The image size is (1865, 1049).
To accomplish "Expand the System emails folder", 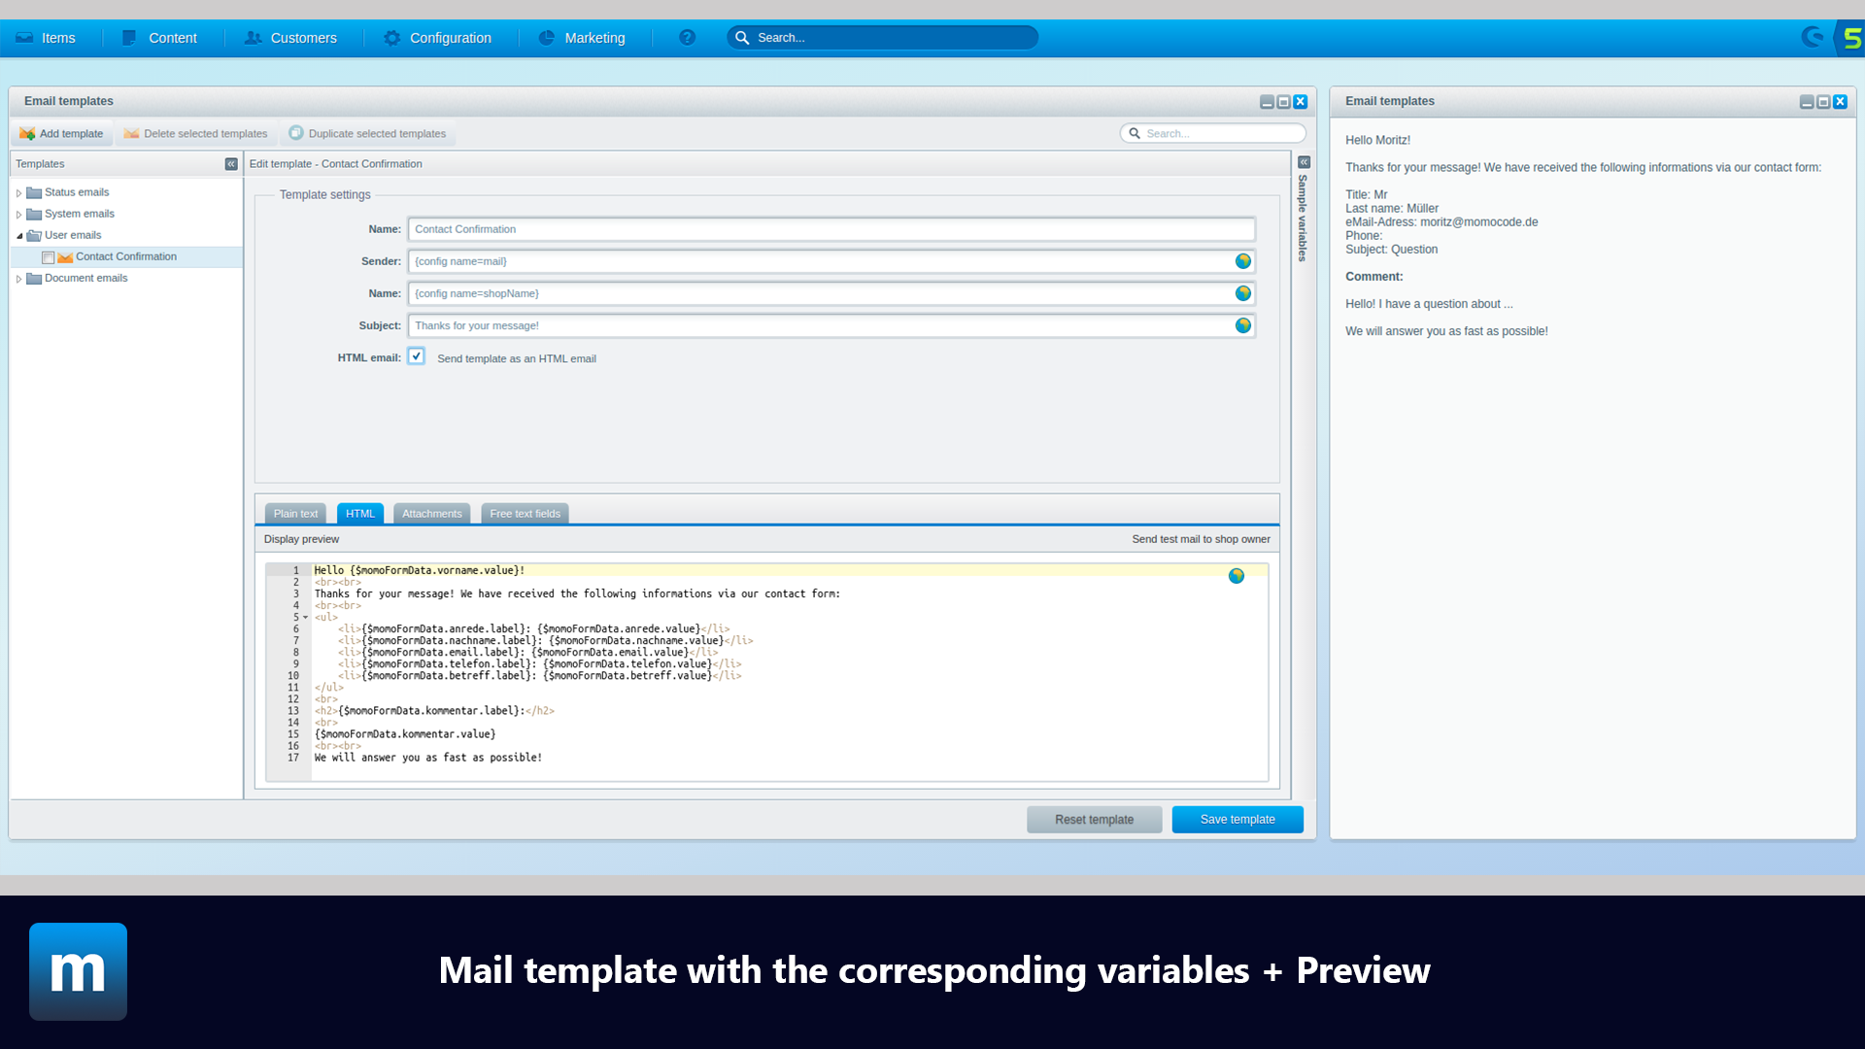I will click(18, 215).
